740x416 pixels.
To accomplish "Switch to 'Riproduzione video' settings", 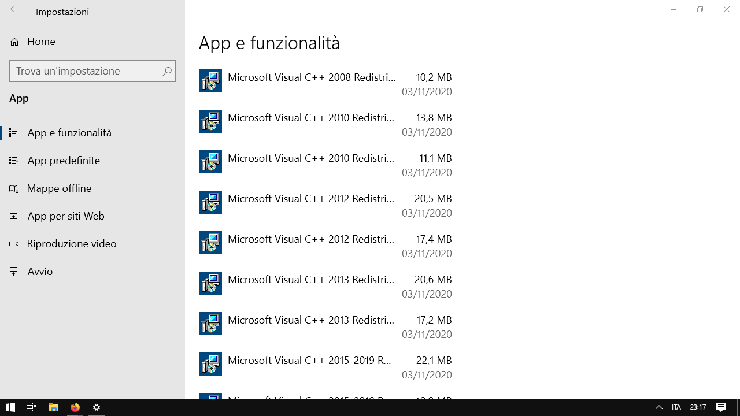I will [x=92, y=244].
